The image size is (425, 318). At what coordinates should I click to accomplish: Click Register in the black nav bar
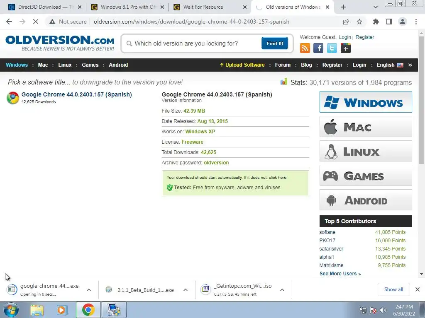332,65
